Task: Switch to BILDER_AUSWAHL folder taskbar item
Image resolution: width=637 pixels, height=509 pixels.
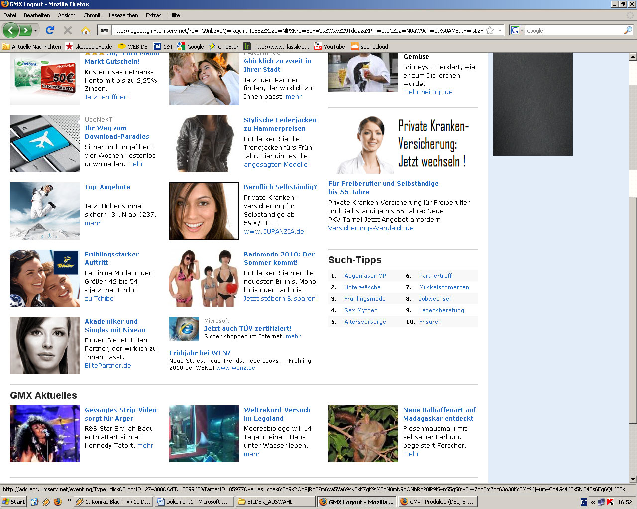Action: point(275,502)
